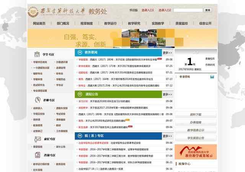The image size is (245, 172).
Task: Click the university emblem logo
Action: [33, 12]
